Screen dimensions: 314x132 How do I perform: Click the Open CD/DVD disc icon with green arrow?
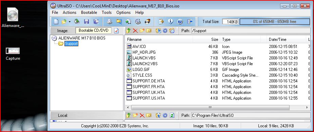coord(77,22)
